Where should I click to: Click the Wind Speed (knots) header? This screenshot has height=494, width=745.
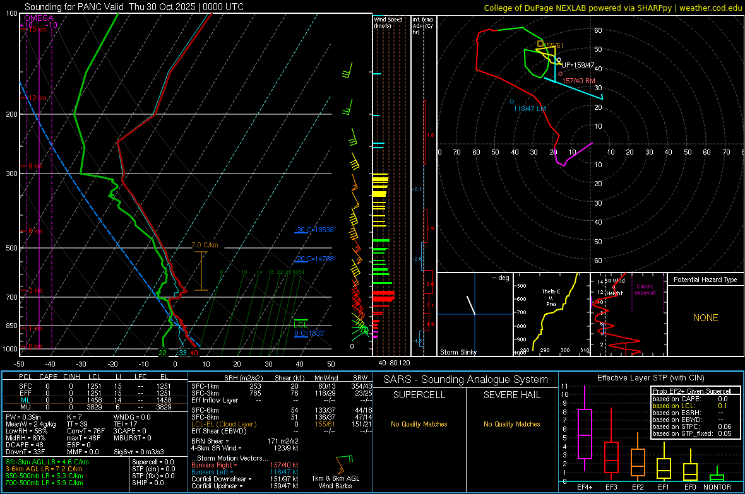click(x=388, y=22)
